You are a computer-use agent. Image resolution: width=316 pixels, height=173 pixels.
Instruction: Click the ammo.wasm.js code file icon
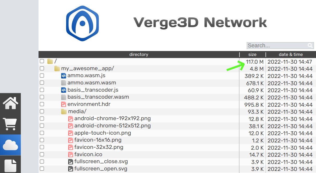coord(64,76)
